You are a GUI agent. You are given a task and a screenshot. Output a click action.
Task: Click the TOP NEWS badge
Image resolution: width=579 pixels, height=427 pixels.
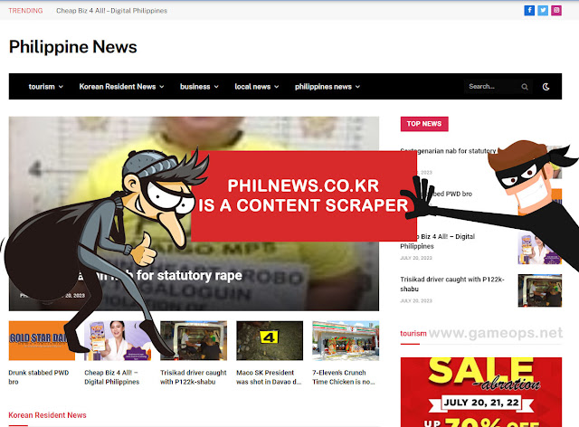coord(424,124)
